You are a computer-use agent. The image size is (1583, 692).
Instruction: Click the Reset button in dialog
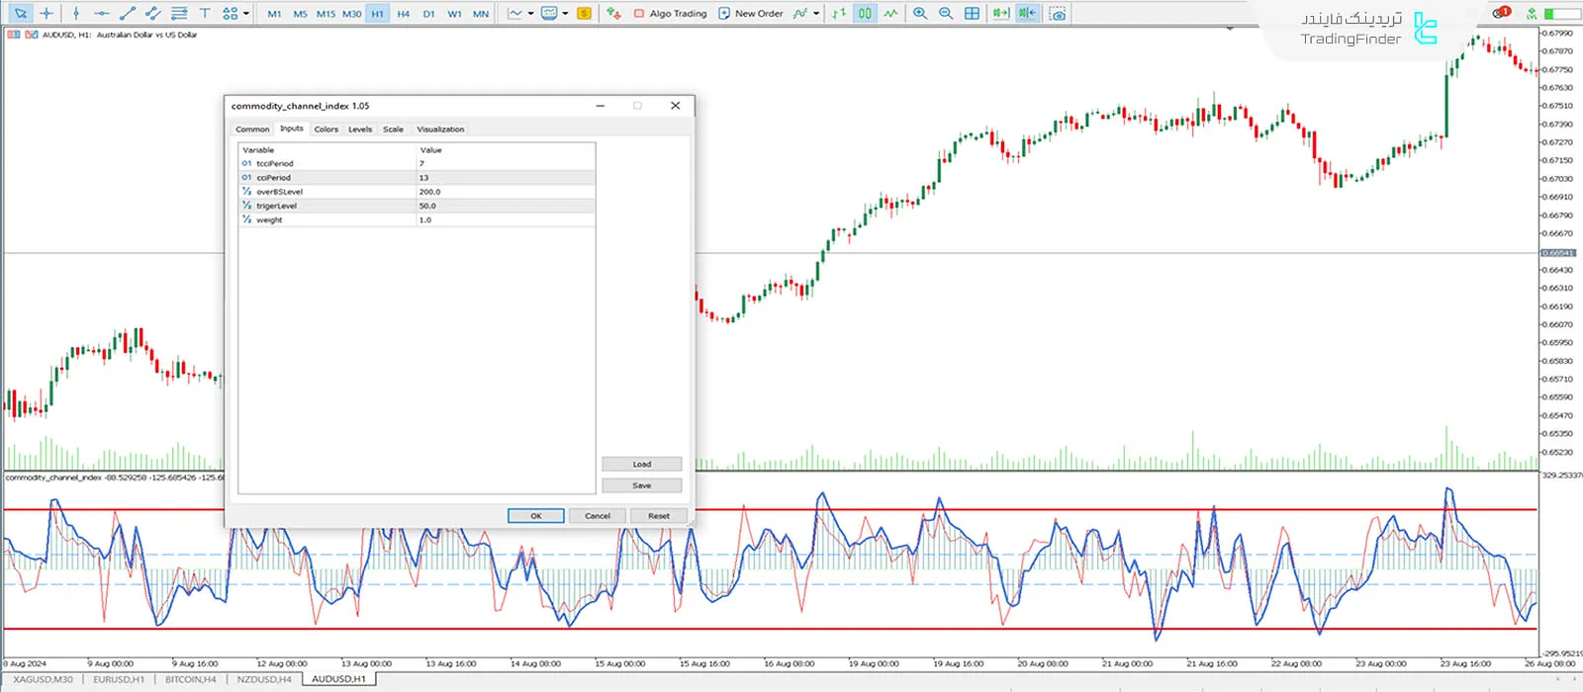coord(658,516)
